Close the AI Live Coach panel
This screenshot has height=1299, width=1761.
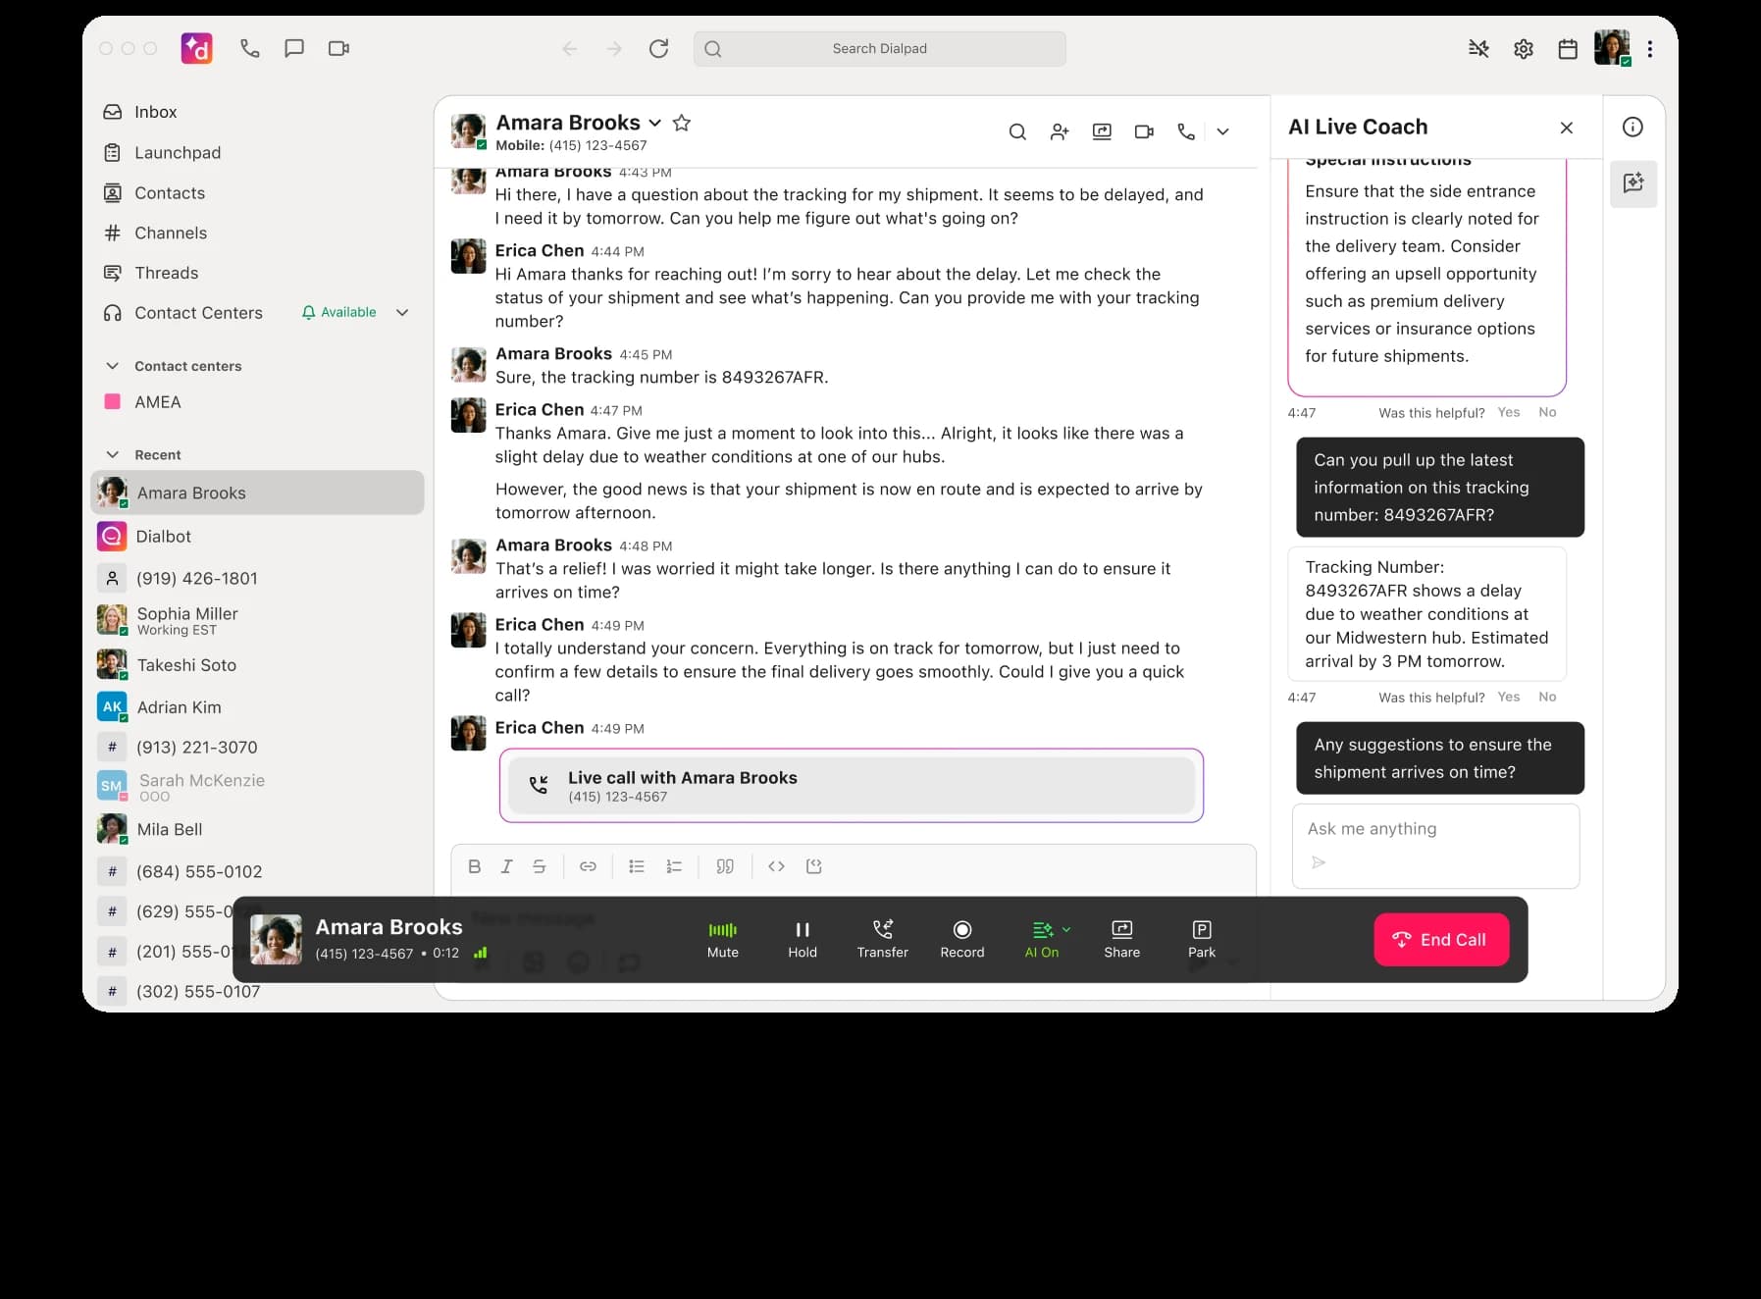click(x=1567, y=128)
